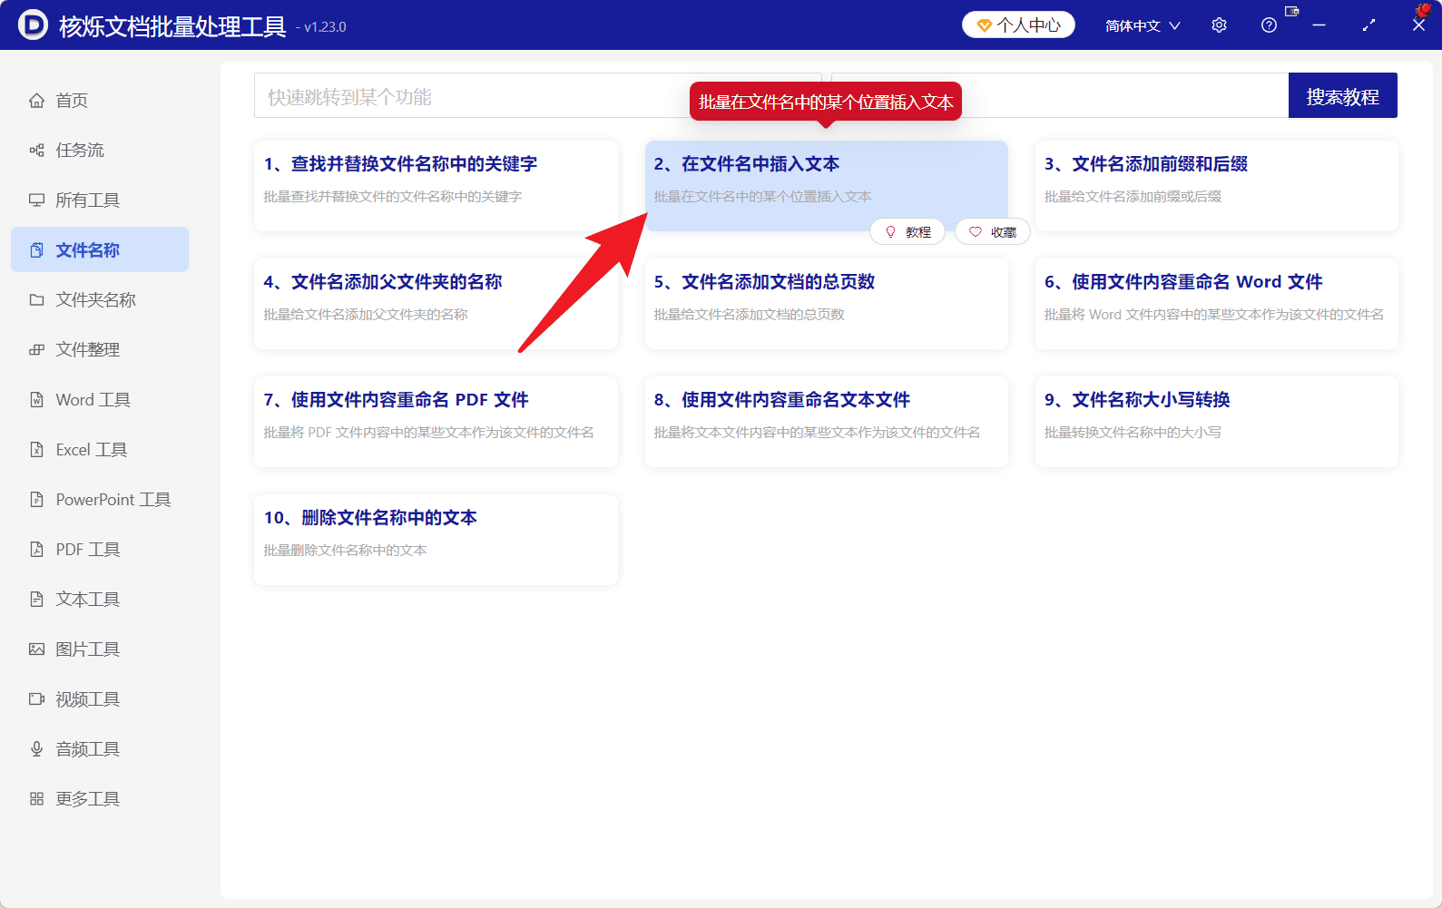
Task: Open 使用文件内容重命名 Word 文件 card
Action: coord(1216,304)
